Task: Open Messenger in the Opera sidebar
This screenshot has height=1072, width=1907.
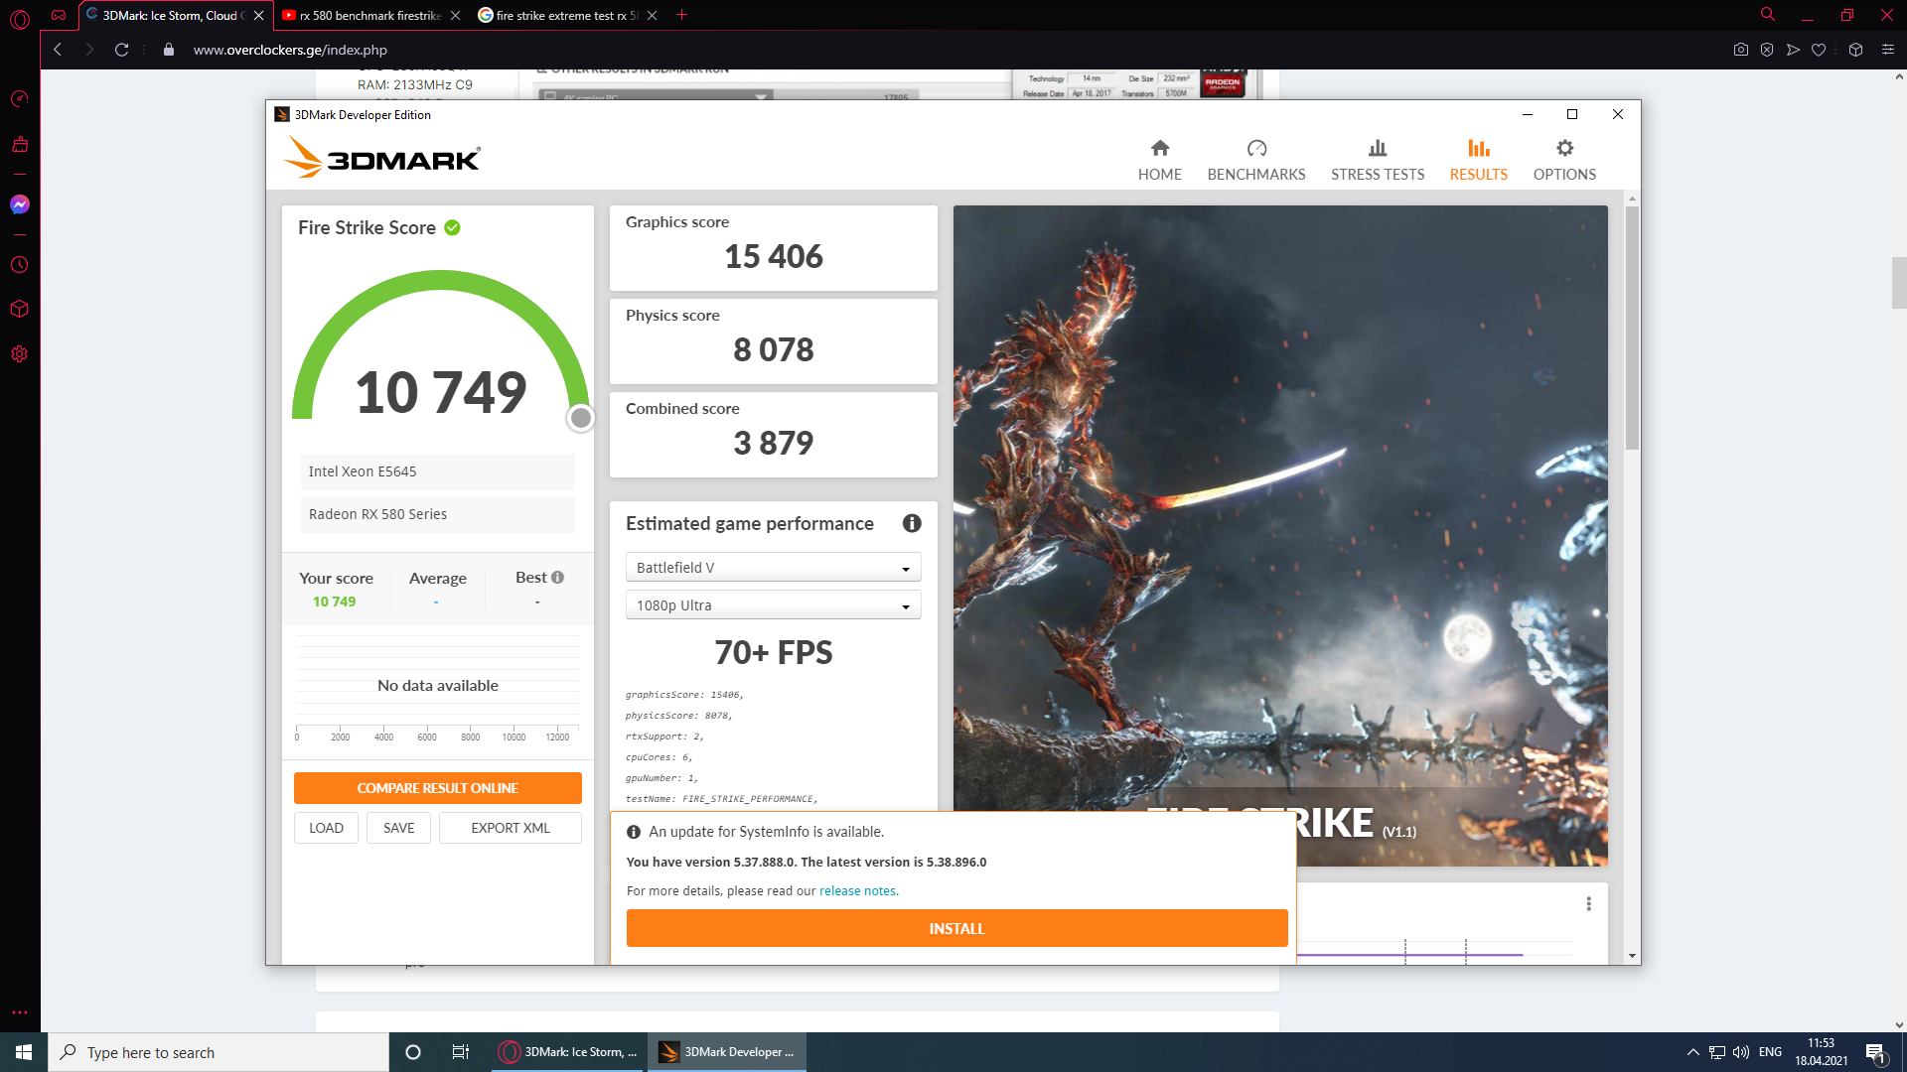Action: [x=20, y=204]
